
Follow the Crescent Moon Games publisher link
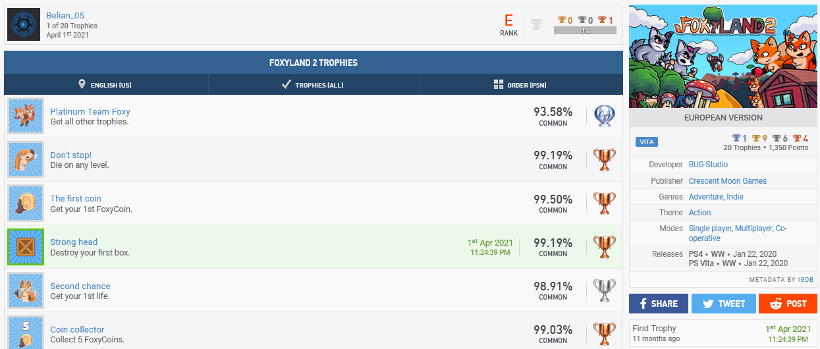coord(727,180)
